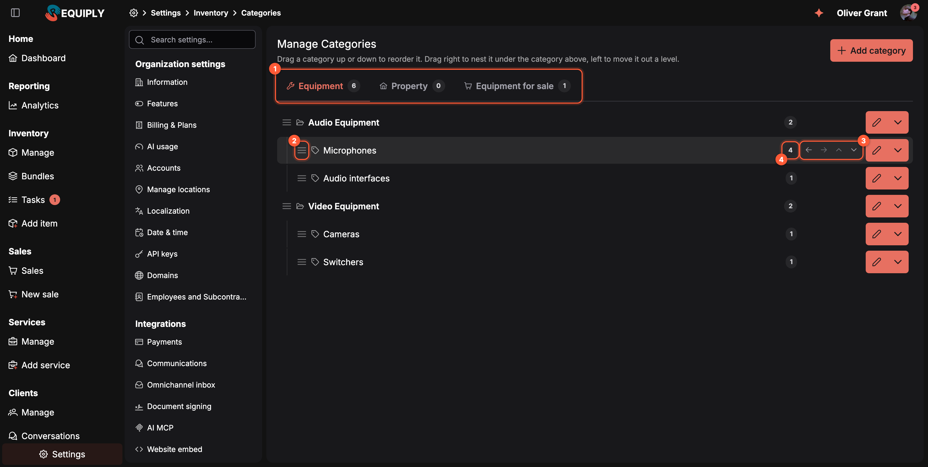Open Payments integration
The image size is (928, 467).
point(158,342)
